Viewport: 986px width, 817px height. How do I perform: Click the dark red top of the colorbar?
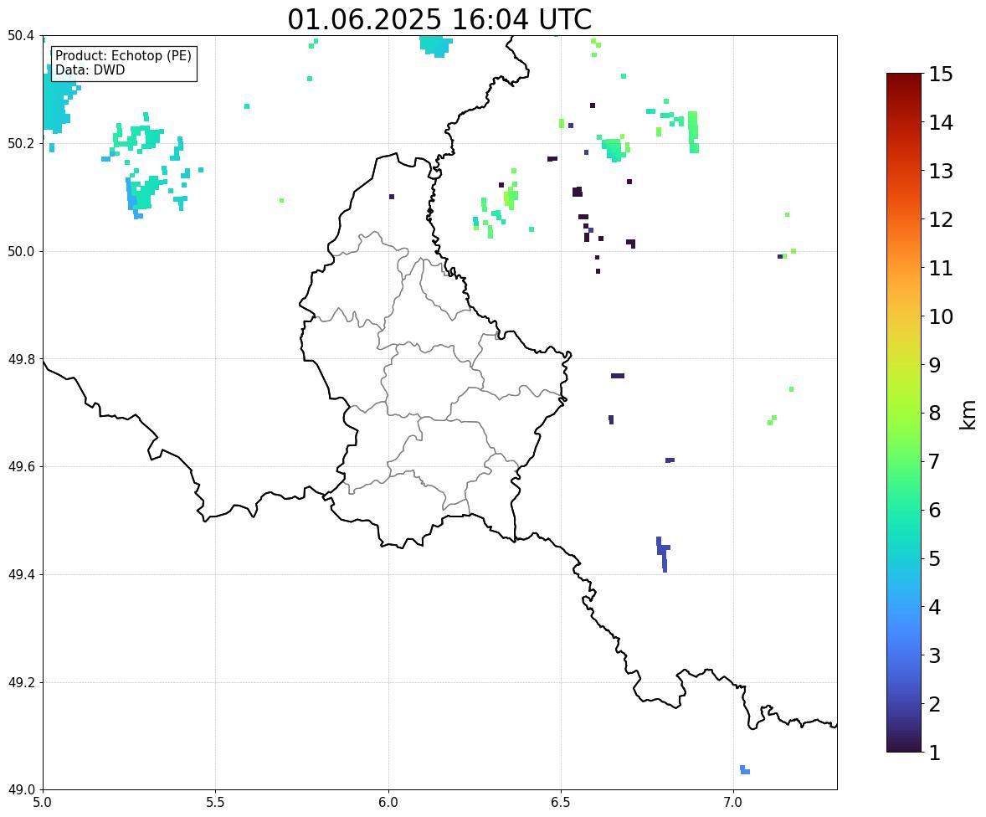coord(904,80)
